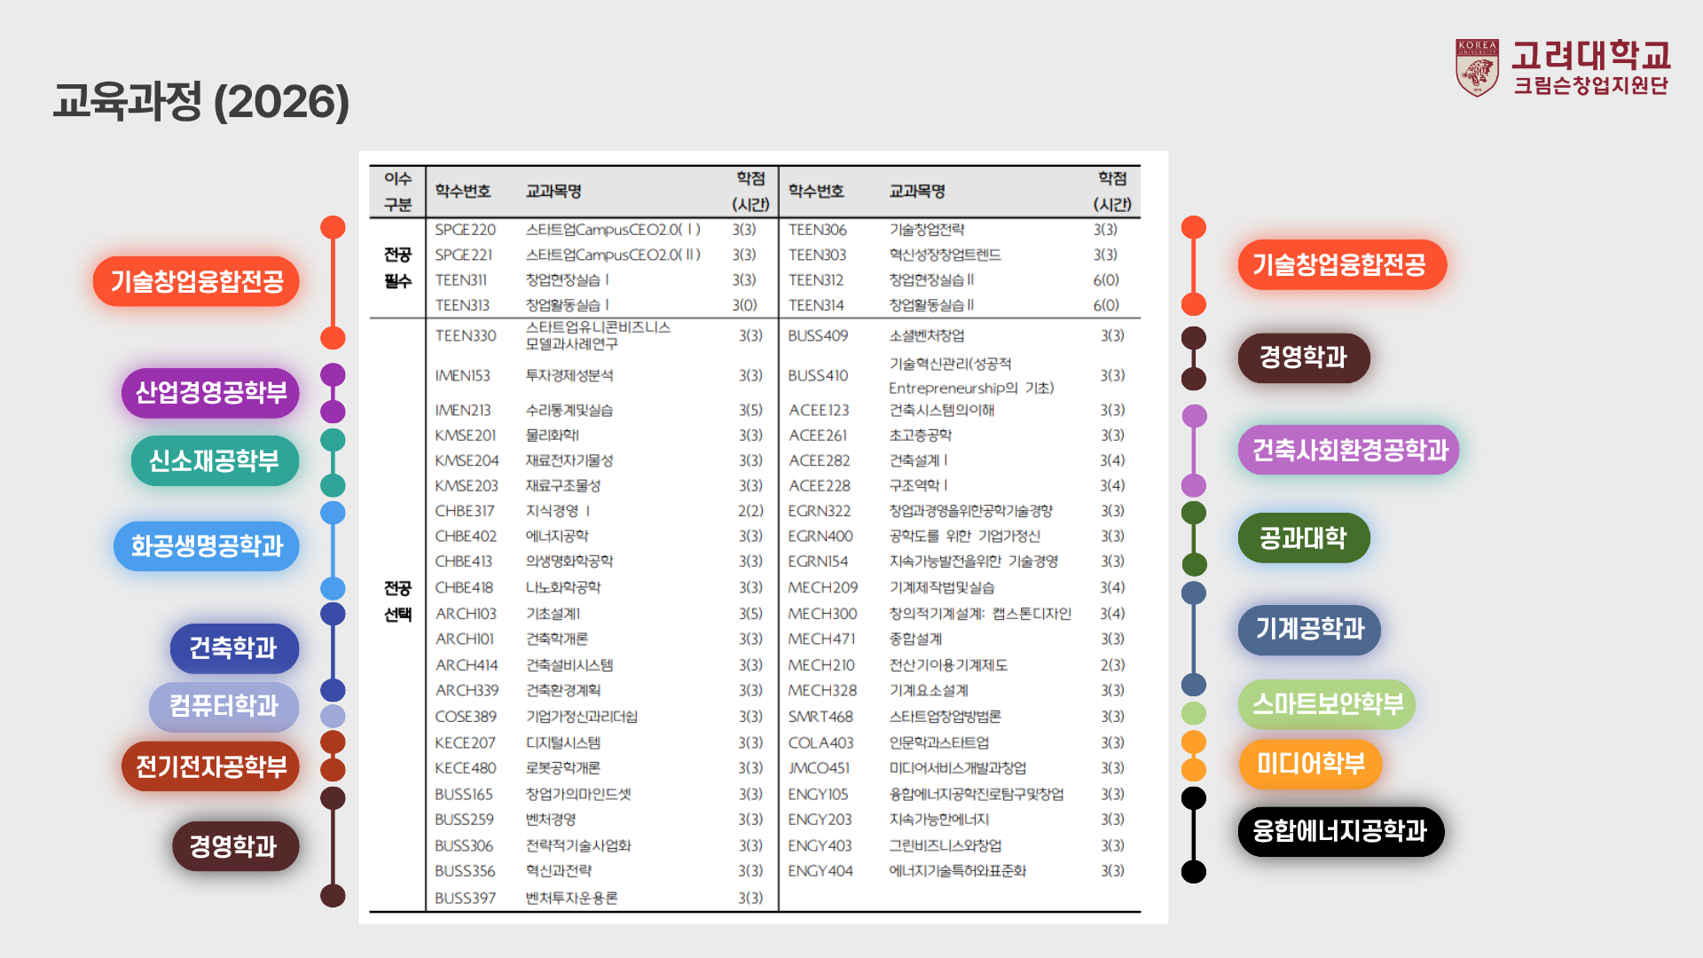Screen dimensions: 1703x958
Task: Select the orange 미디어학부 badge
Action: [1310, 764]
